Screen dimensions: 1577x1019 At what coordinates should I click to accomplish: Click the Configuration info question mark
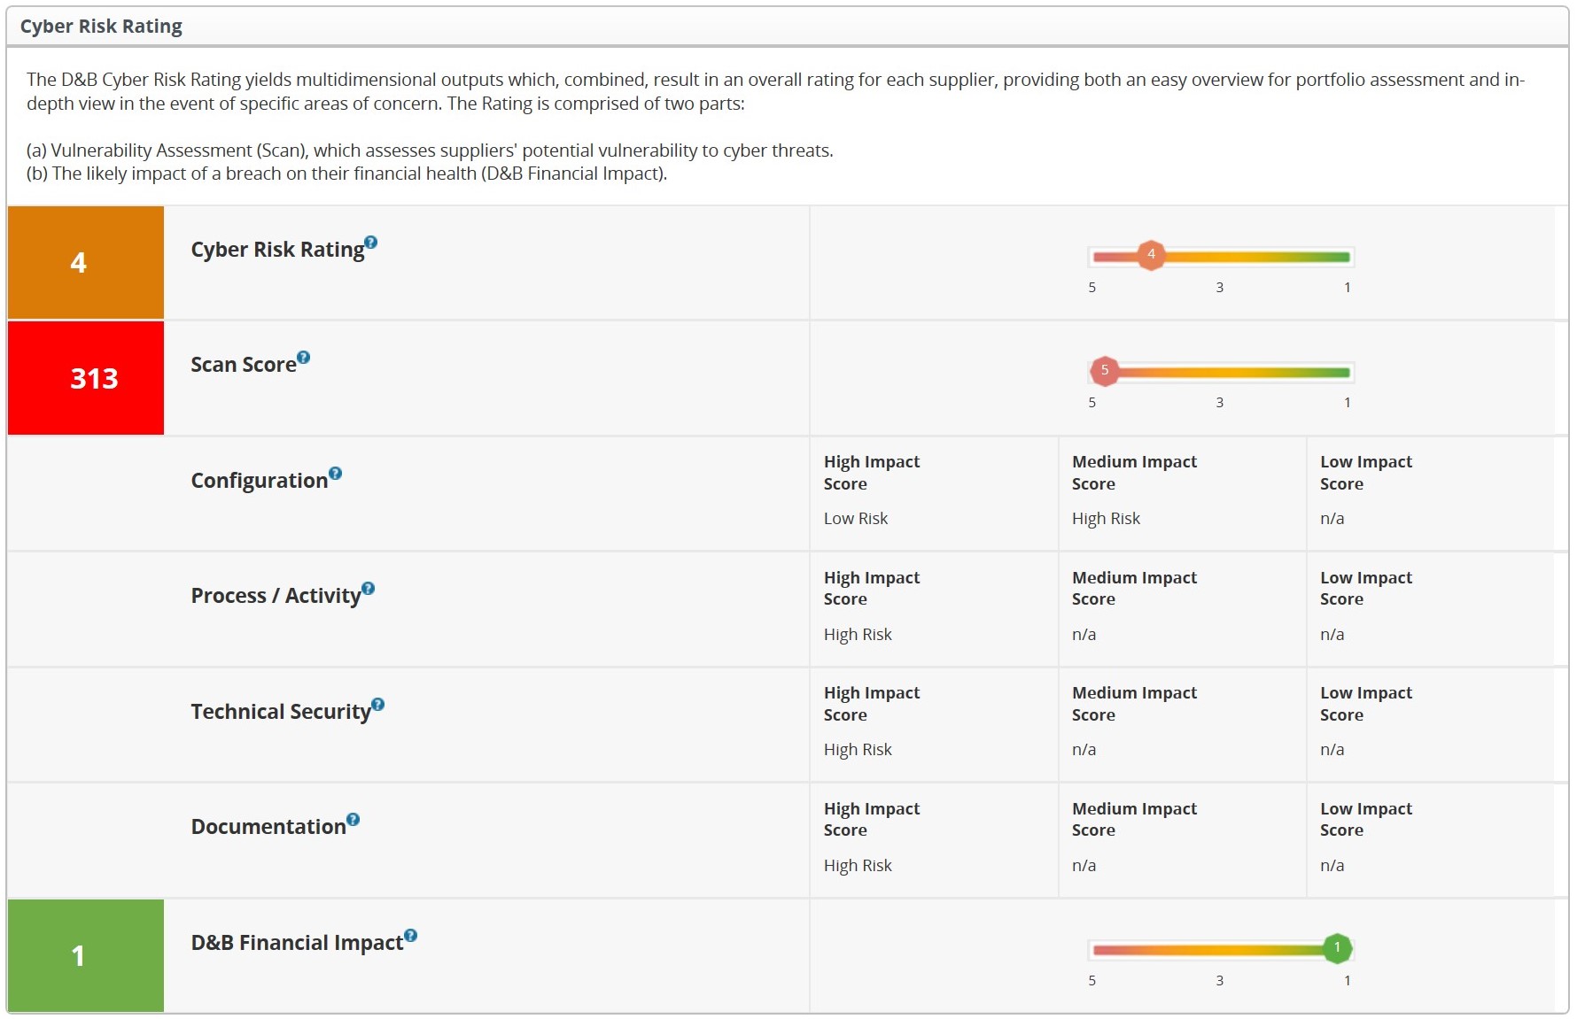(x=335, y=474)
